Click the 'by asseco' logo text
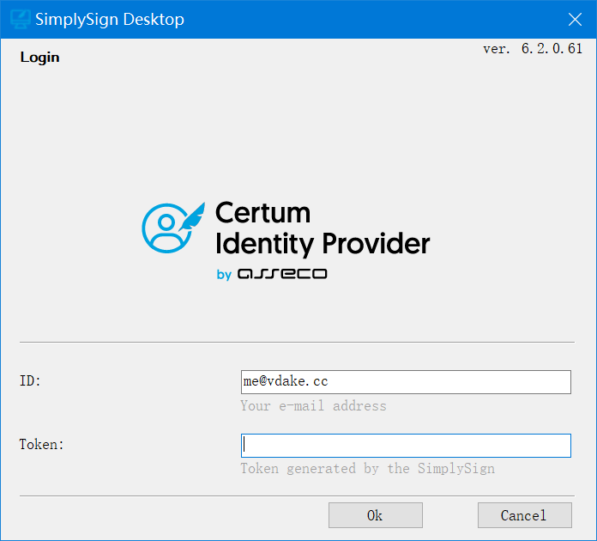This screenshot has height=541, width=597. 272,274
